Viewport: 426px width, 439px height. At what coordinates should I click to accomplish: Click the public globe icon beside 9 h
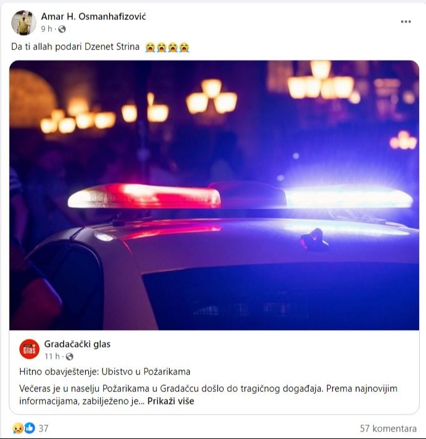(x=62, y=29)
